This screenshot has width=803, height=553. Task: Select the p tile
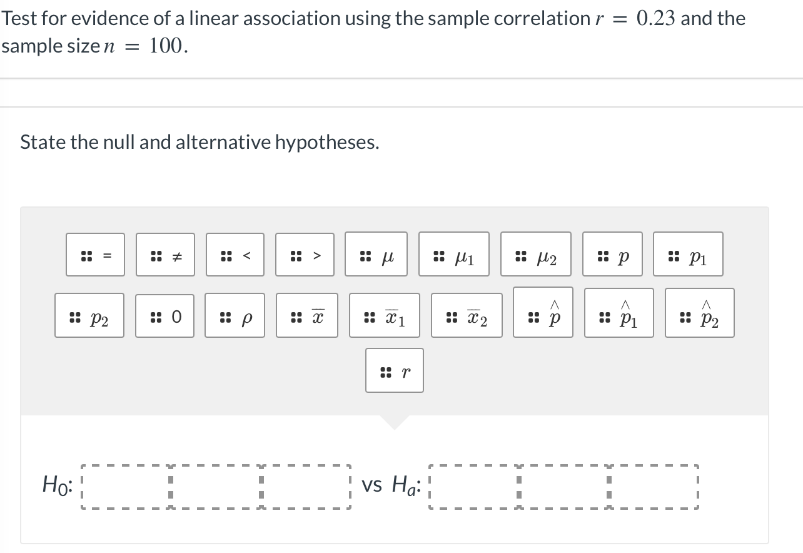612,254
